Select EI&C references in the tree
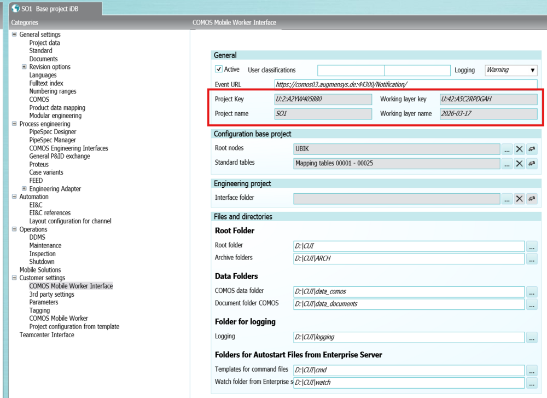 50,213
